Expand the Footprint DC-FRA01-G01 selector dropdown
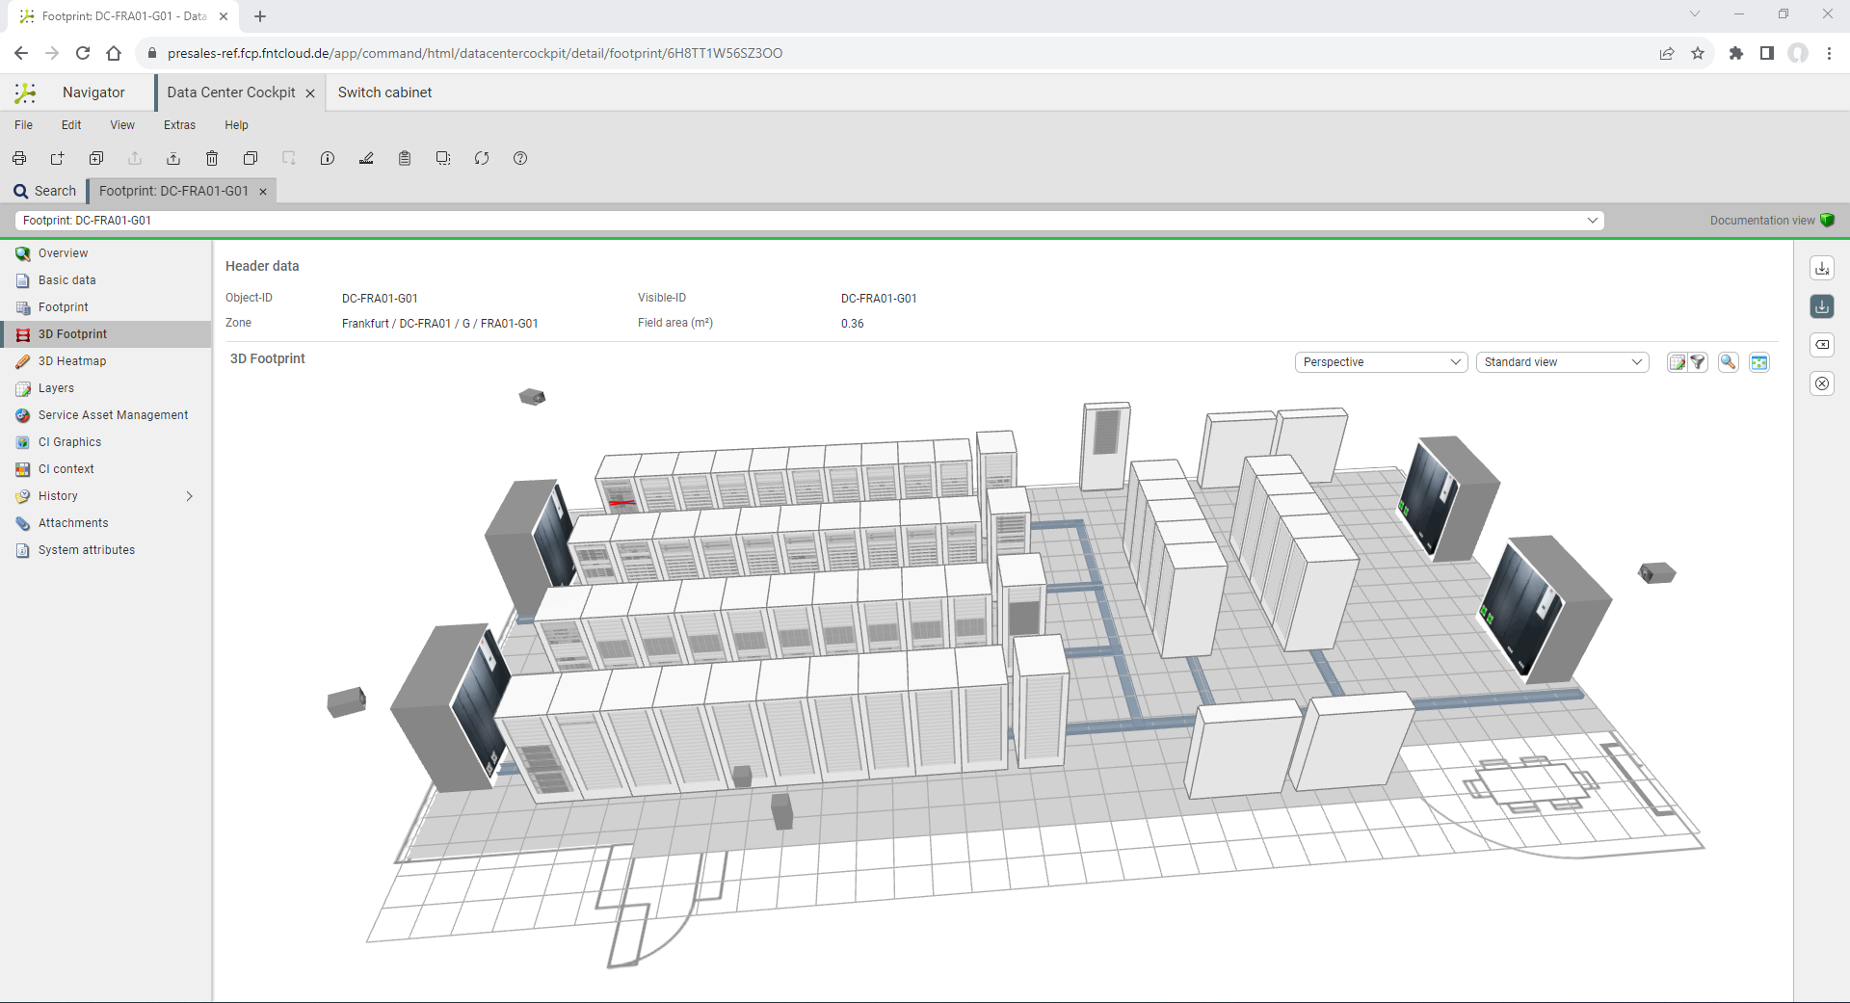Image resolution: width=1850 pixels, height=1003 pixels. tap(1592, 221)
